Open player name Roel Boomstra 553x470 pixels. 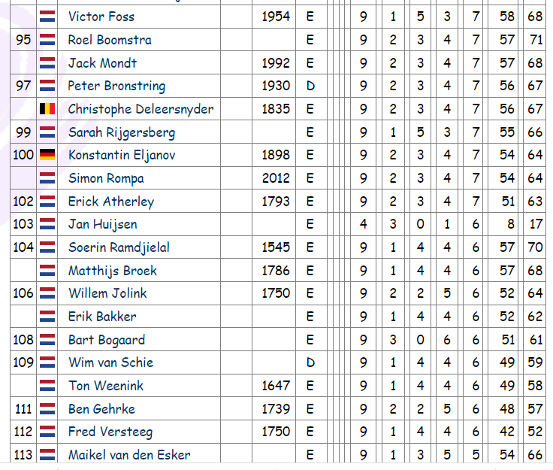pos(110,40)
